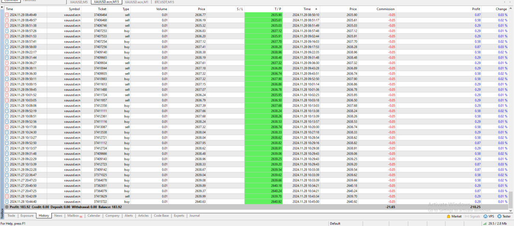Click the 29.5 / 2.8 Mb traffic indicator
Viewport: 514px width, 226px height.
[x=497, y=223]
